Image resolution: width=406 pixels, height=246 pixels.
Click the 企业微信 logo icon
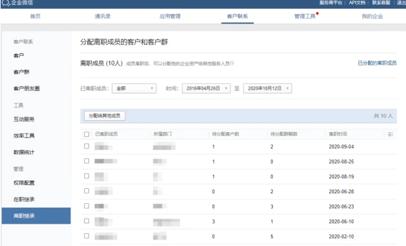point(6,3)
